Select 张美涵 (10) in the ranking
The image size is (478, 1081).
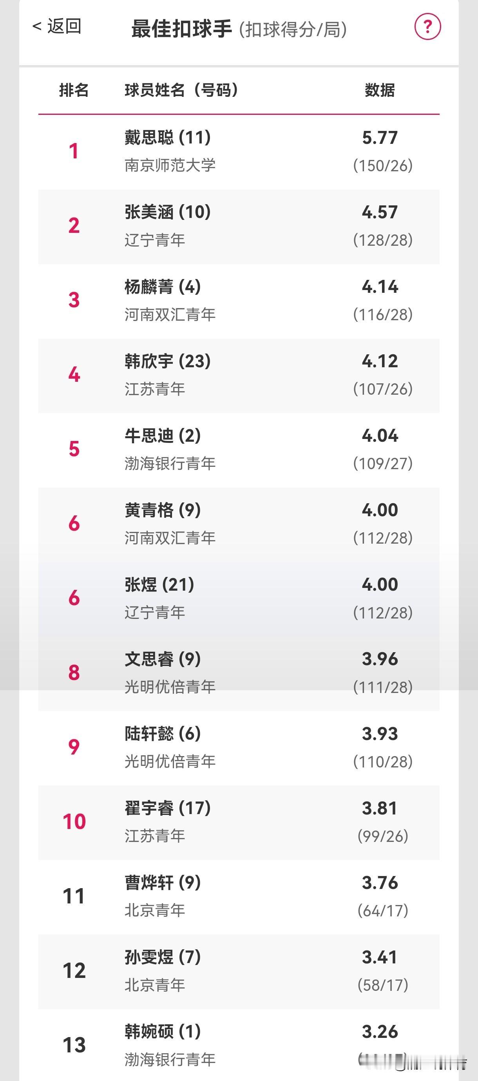(x=239, y=227)
